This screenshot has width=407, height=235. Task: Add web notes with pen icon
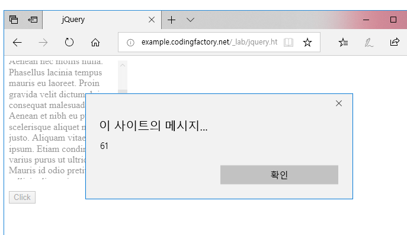(368, 42)
